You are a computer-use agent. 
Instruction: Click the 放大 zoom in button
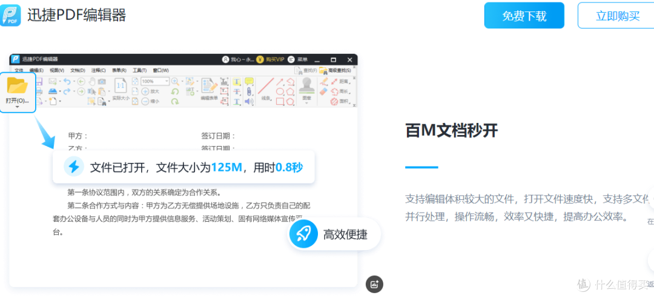coord(150,91)
